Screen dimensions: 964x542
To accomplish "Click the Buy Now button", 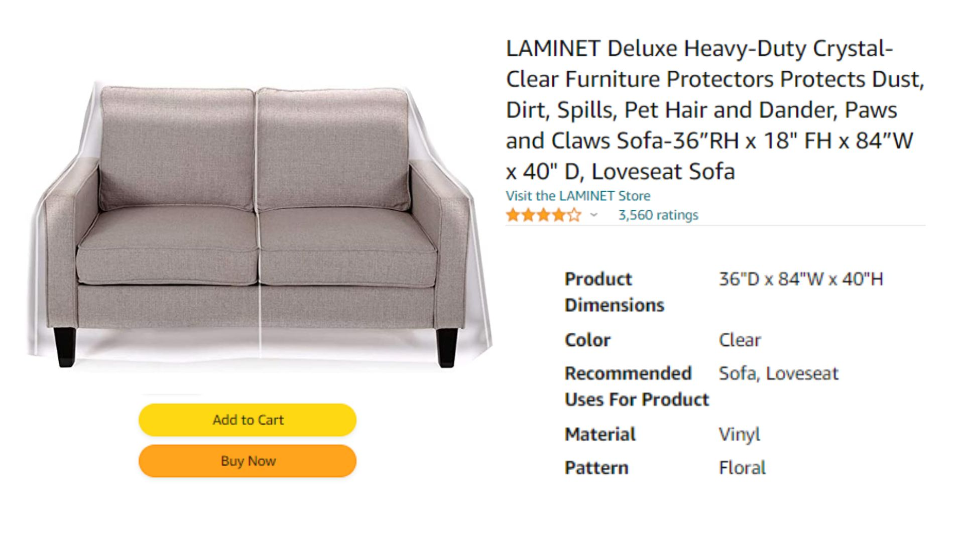I will coord(248,461).
